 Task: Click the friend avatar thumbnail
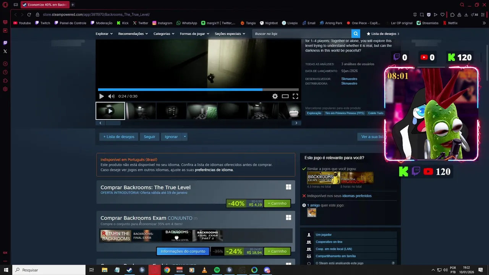[312, 213]
